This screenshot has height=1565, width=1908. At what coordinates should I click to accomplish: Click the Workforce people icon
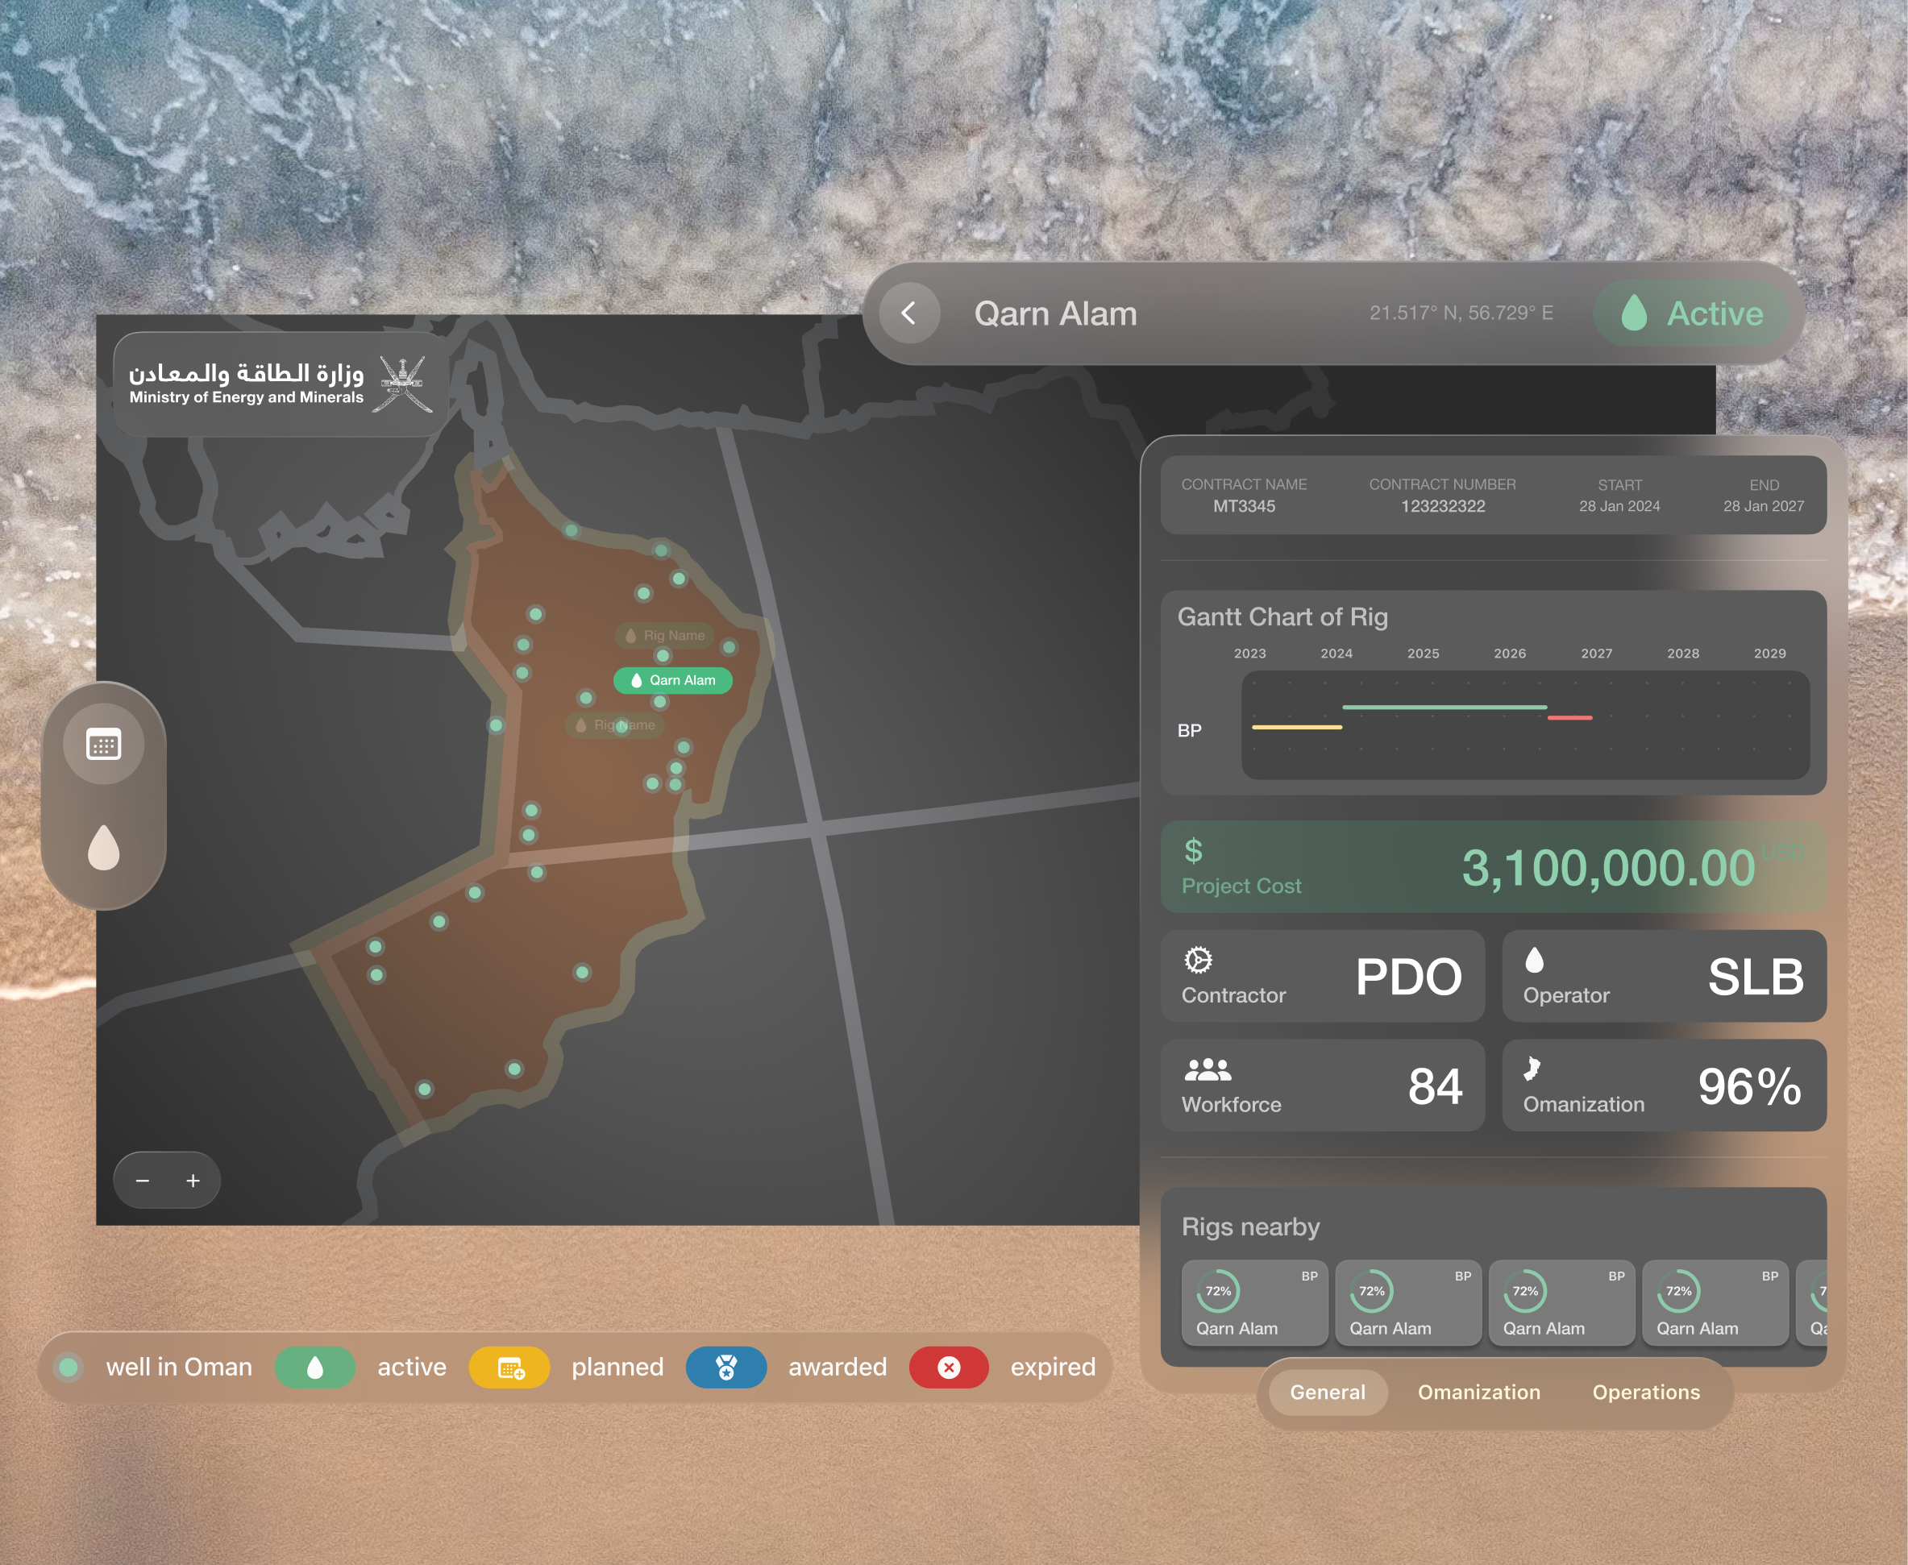click(x=1208, y=1070)
